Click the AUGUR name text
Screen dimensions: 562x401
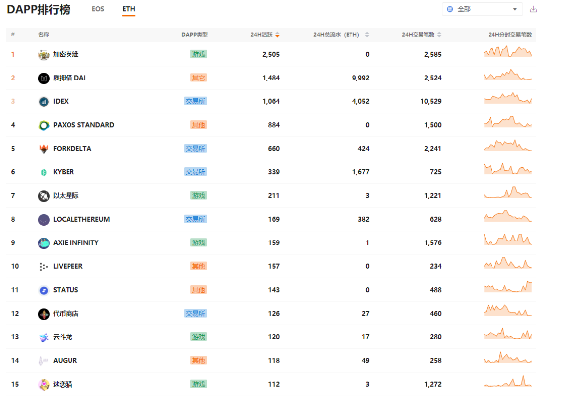coord(65,360)
